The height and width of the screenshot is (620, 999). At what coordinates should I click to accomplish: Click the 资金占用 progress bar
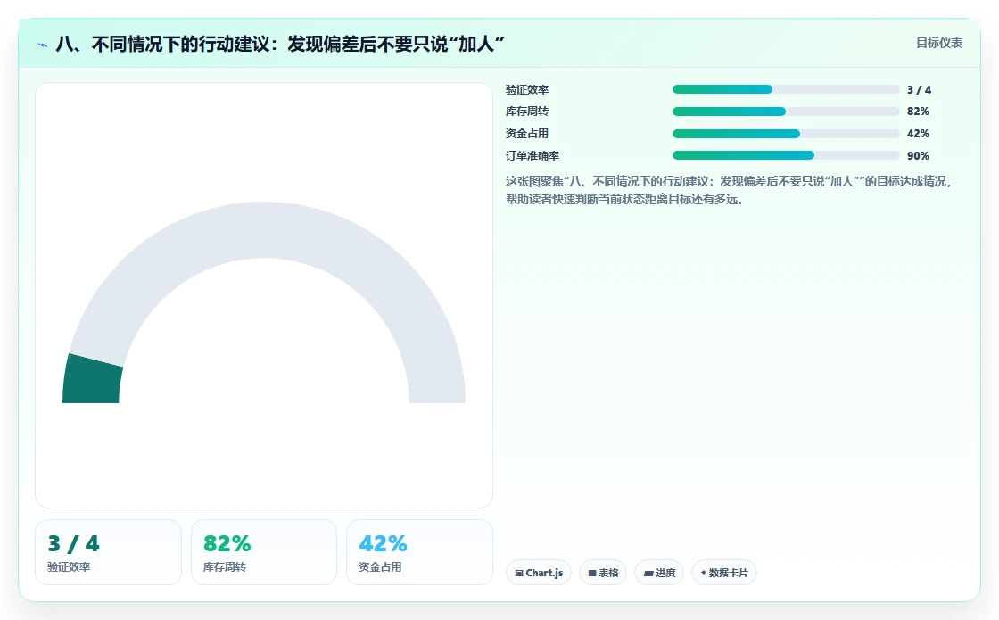(x=786, y=134)
